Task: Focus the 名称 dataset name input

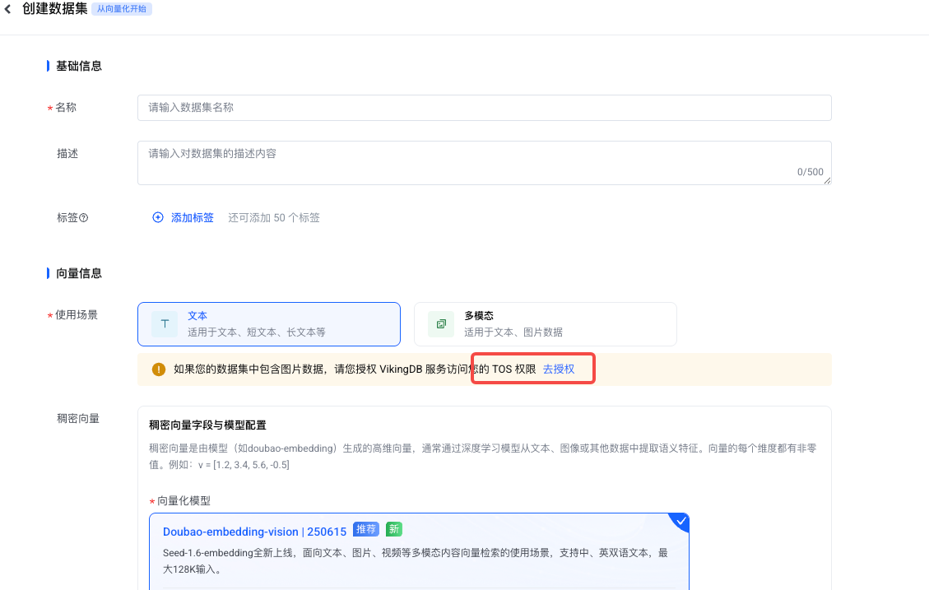Action: (484, 108)
